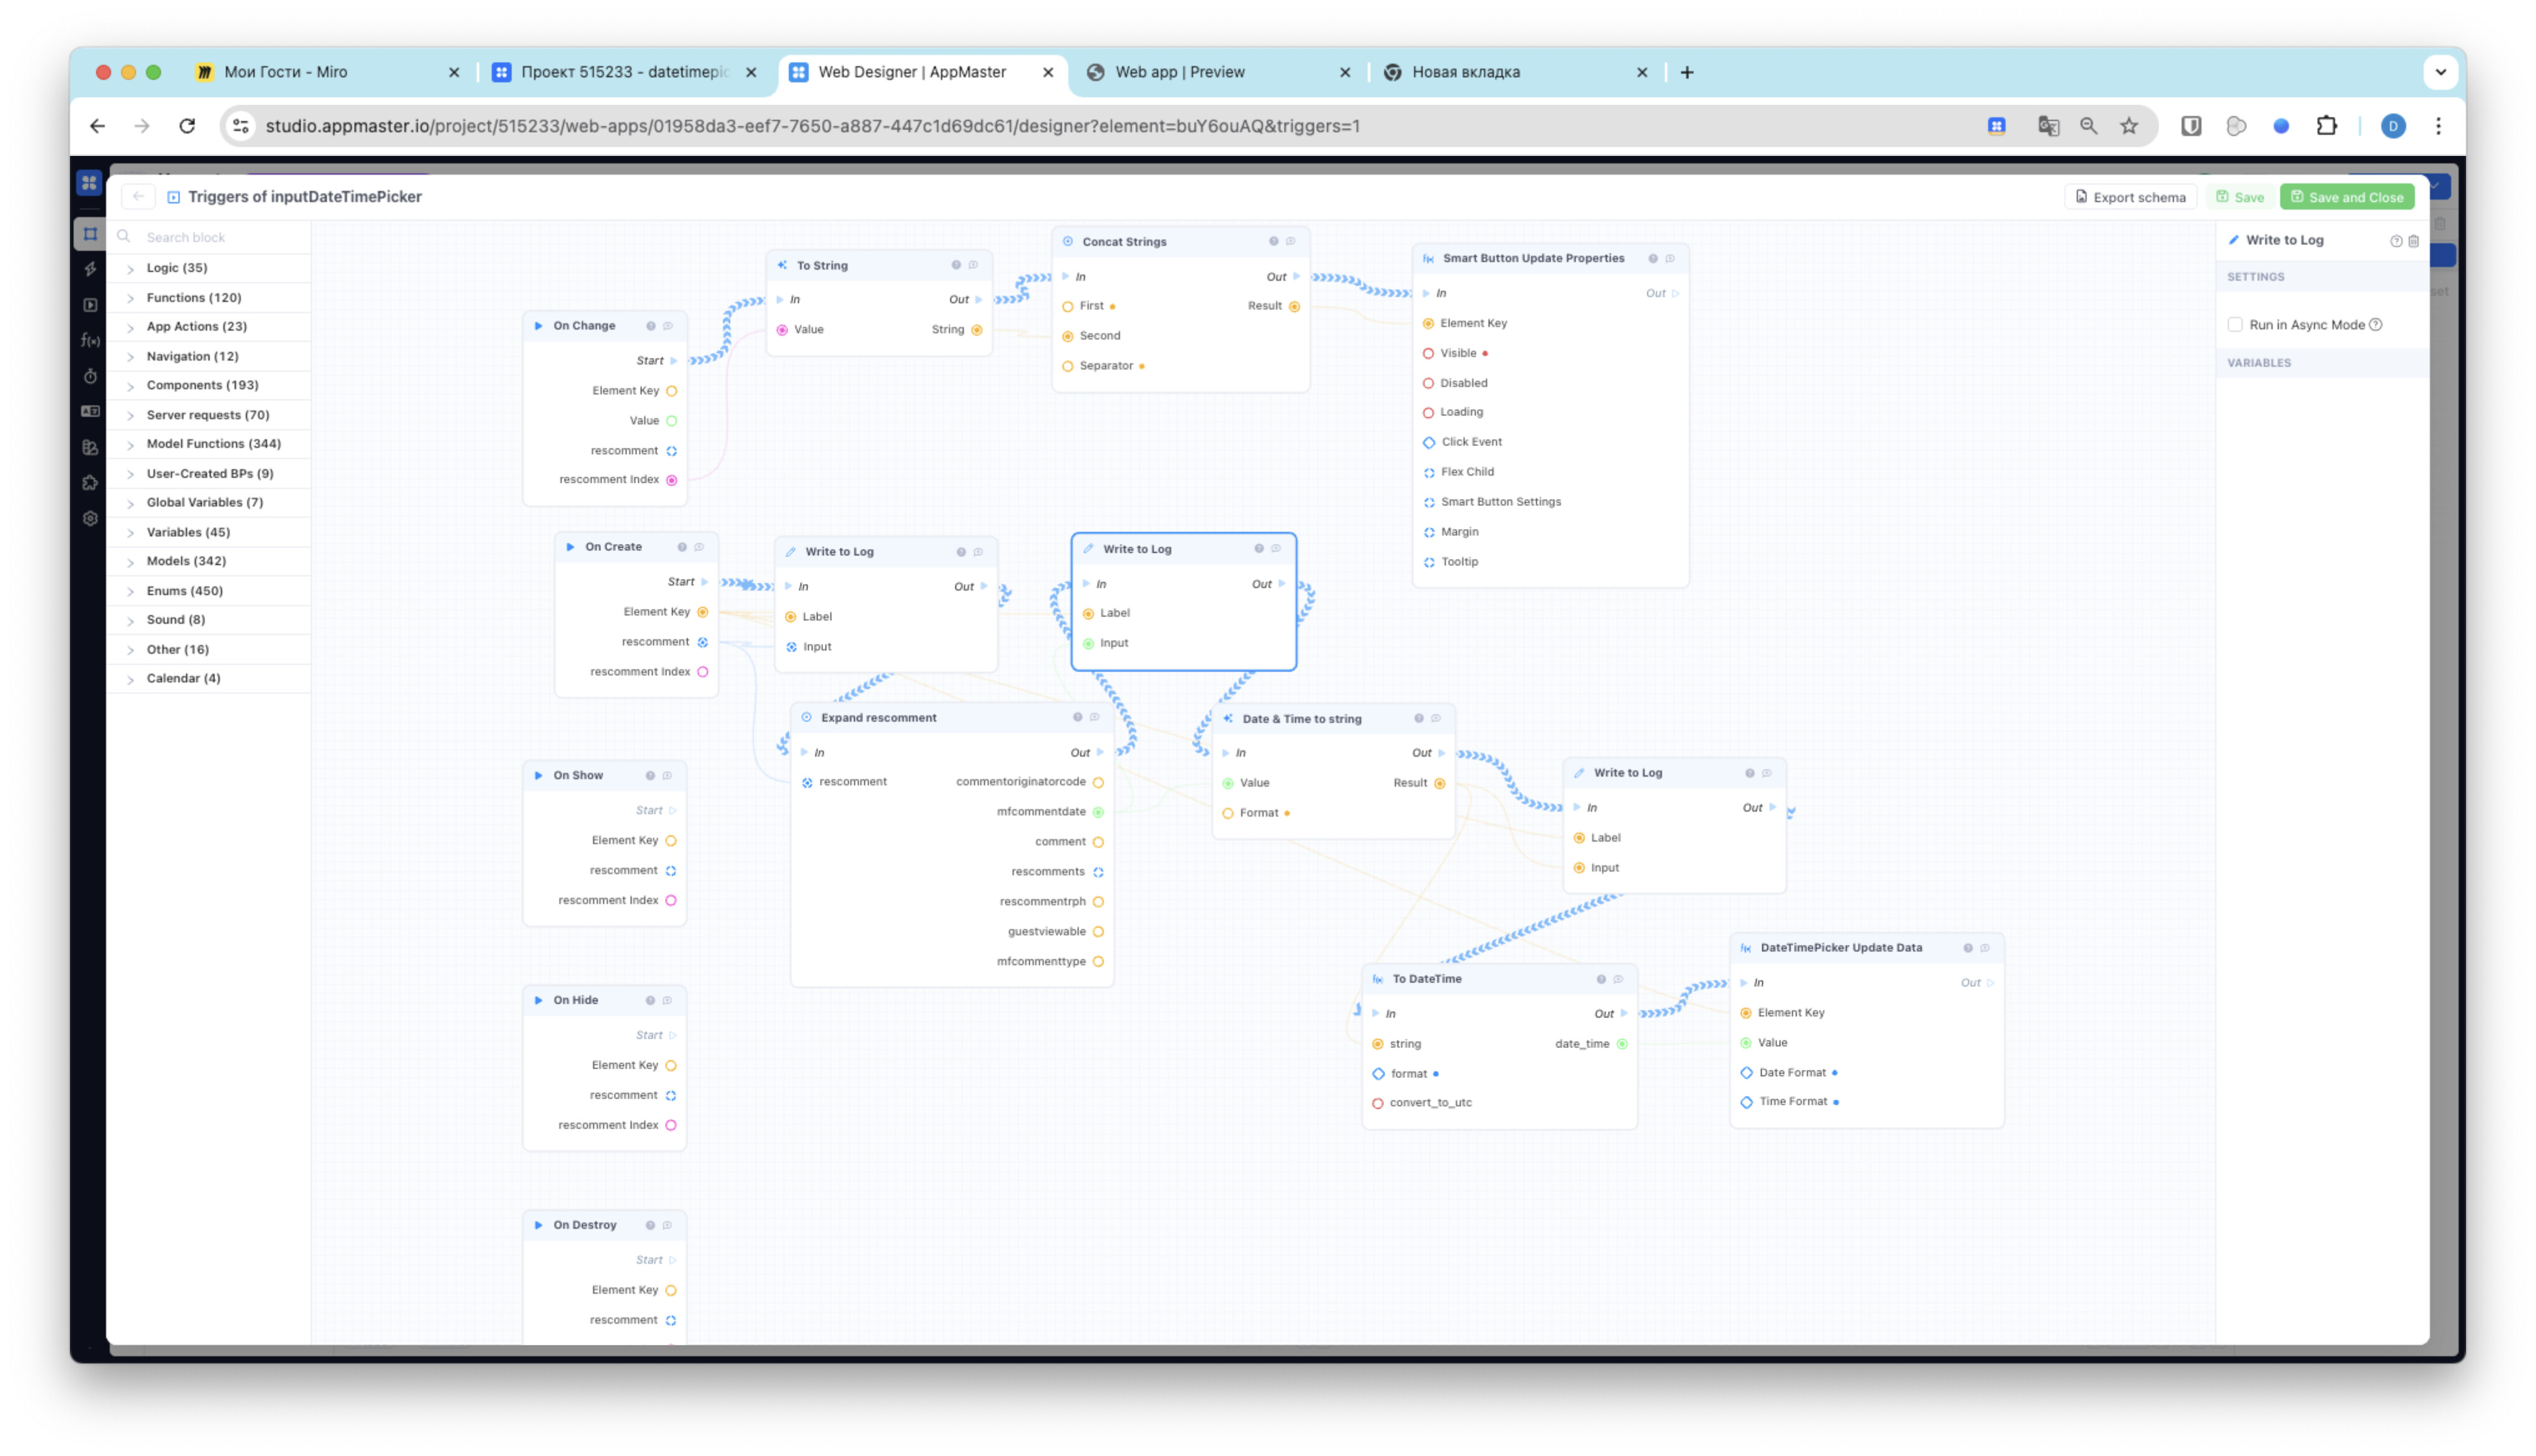The height and width of the screenshot is (1456, 2536).
Task: Click Separator pin on Concat Strings block
Action: point(1068,366)
